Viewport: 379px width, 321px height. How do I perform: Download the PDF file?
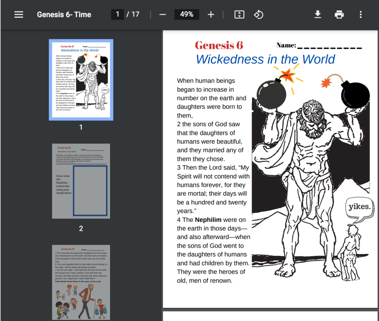(318, 14)
